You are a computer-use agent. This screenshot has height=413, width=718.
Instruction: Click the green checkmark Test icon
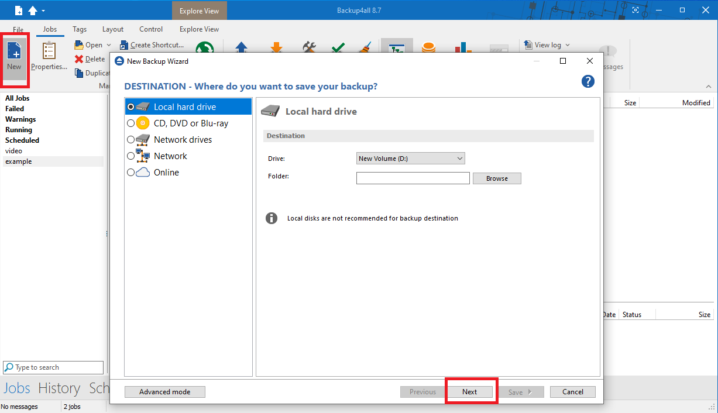pyautogui.click(x=338, y=47)
